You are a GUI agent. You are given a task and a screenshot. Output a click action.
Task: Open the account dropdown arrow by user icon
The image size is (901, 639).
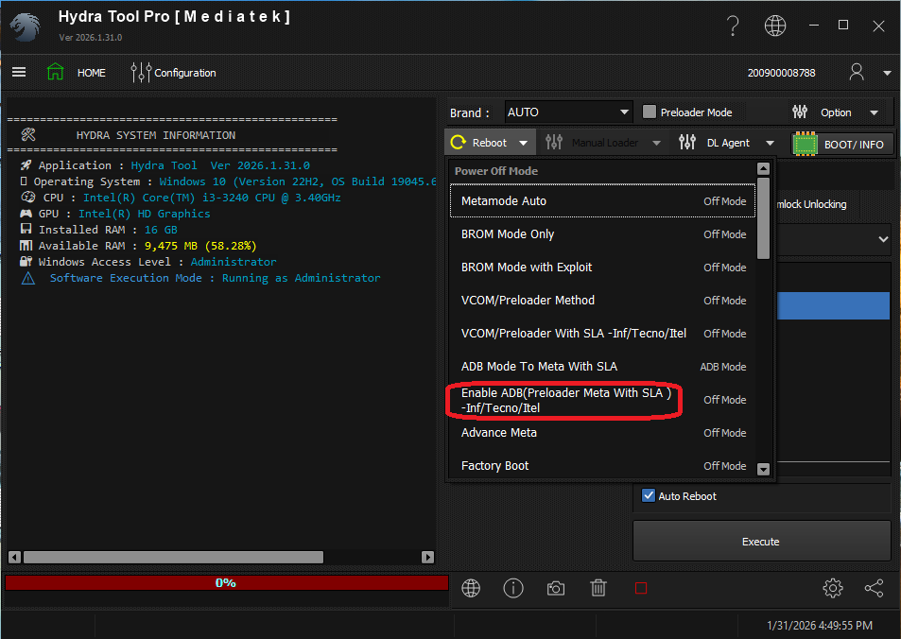pyautogui.click(x=887, y=73)
